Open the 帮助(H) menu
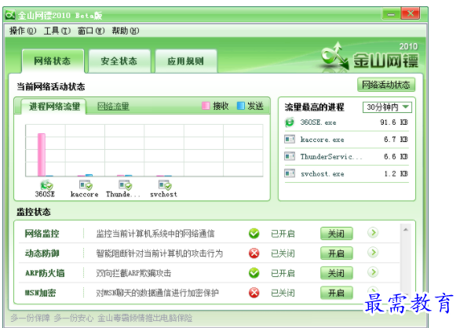The image size is (460, 328). tap(126, 31)
